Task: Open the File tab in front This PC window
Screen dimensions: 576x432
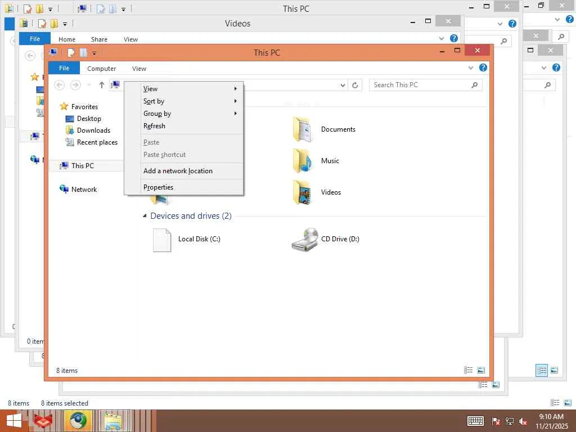Action: [x=64, y=68]
